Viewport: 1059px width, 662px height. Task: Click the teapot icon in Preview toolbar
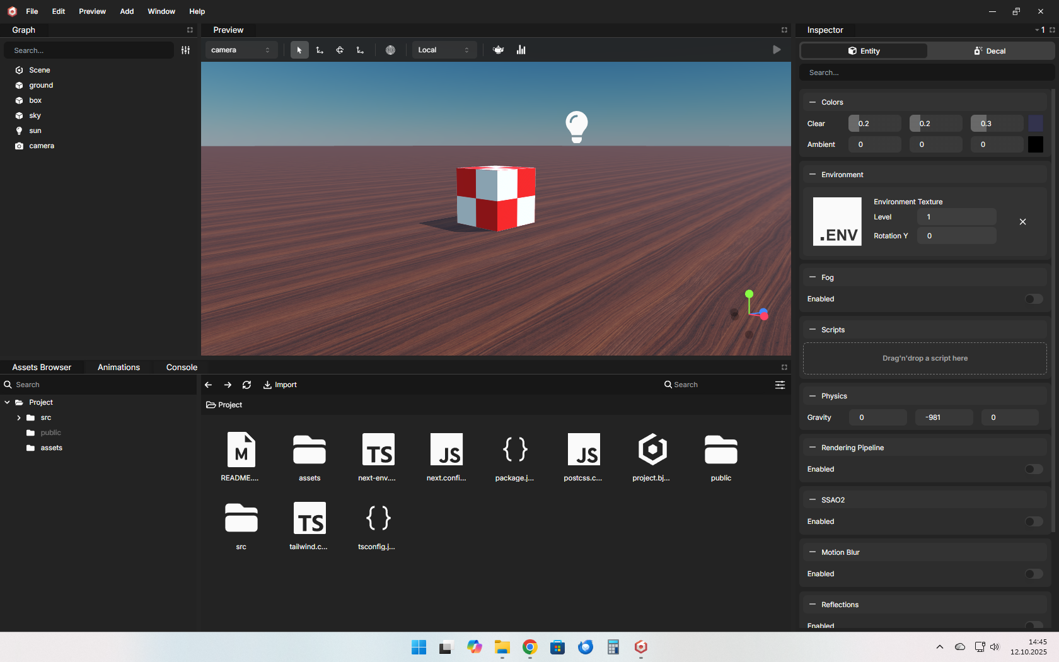pos(499,50)
